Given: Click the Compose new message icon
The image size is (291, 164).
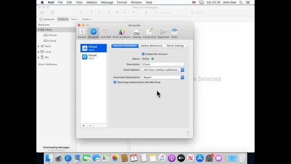Looking at the screenshot, I should click(52, 13).
